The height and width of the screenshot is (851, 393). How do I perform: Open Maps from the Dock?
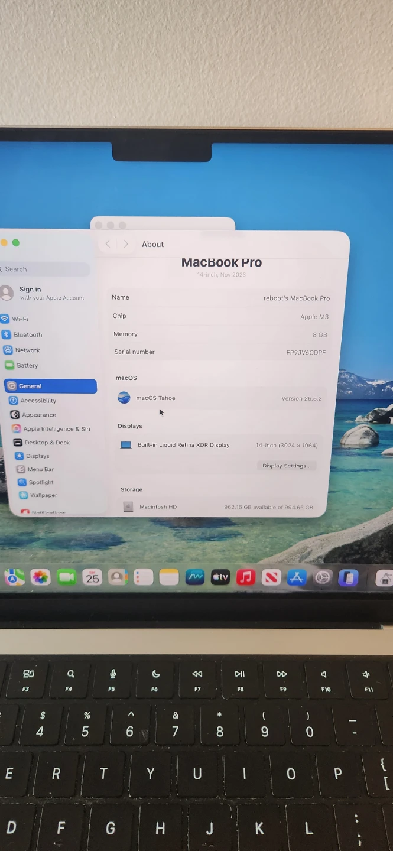pos(14,577)
